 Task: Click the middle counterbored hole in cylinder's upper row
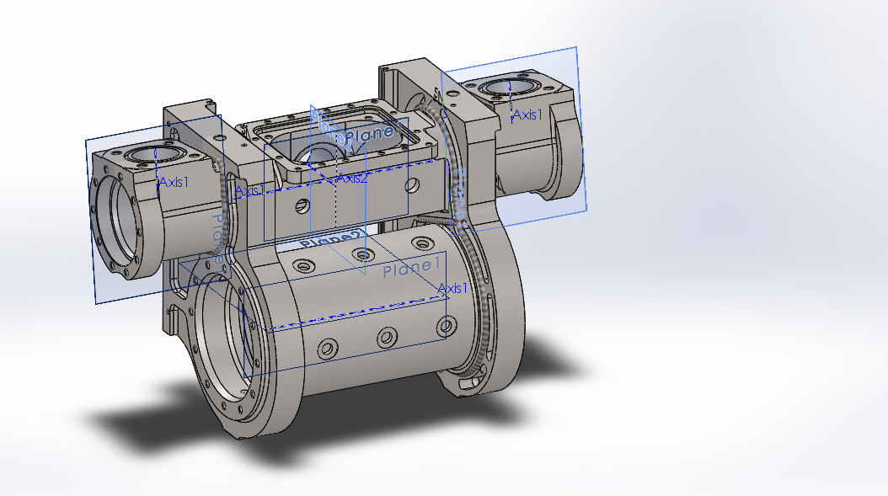pyautogui.click(x=362, y=254)
